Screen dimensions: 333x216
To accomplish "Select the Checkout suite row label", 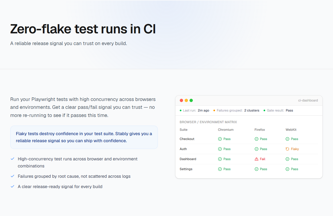I will (187, 139).
